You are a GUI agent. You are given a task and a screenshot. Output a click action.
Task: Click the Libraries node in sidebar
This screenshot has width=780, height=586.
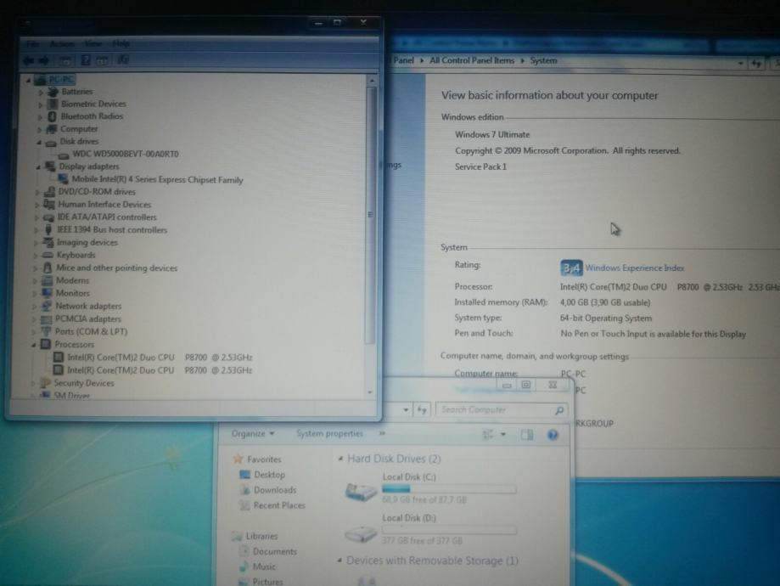pos(261,536)
